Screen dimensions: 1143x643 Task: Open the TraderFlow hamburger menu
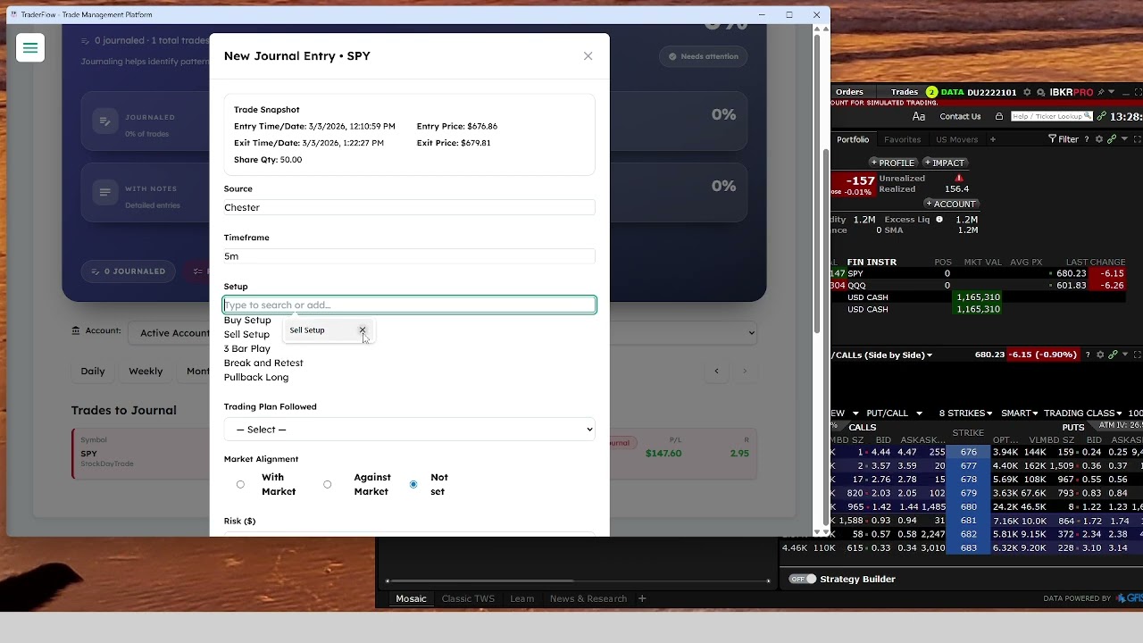[30, 48]
